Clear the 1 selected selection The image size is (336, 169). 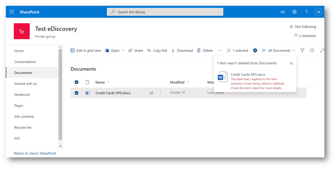[237, 51]
